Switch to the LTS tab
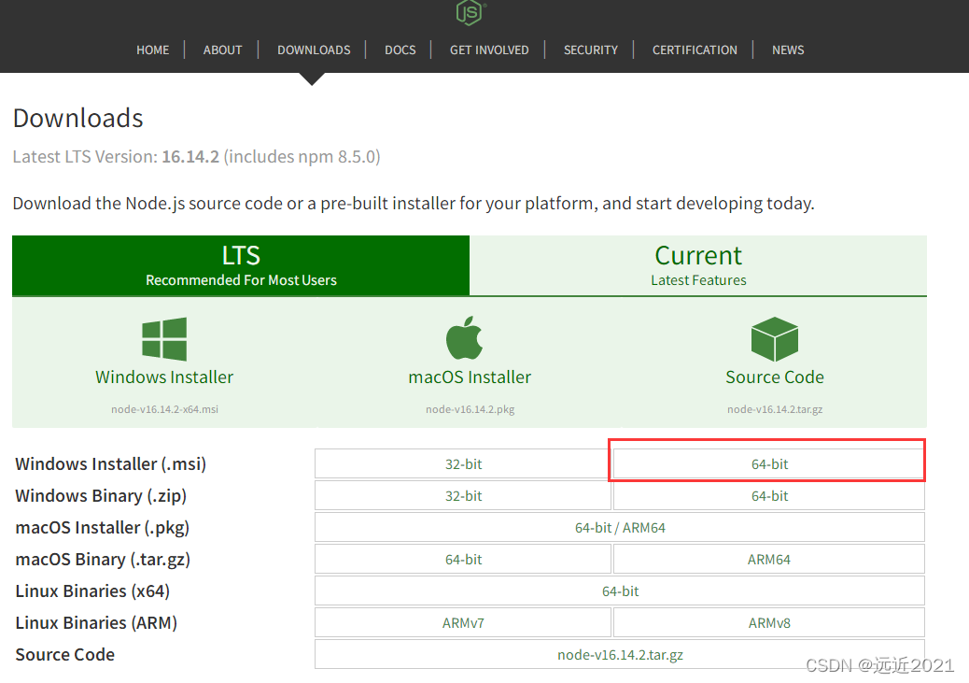969x683 pixels. click(x=241, y=265)
